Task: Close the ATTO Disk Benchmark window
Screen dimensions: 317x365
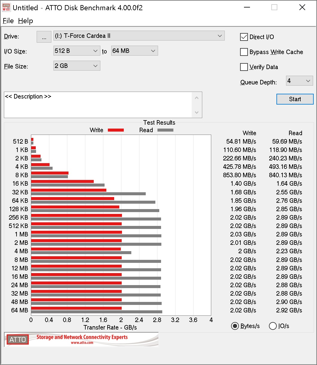Action: click(302, 8)
